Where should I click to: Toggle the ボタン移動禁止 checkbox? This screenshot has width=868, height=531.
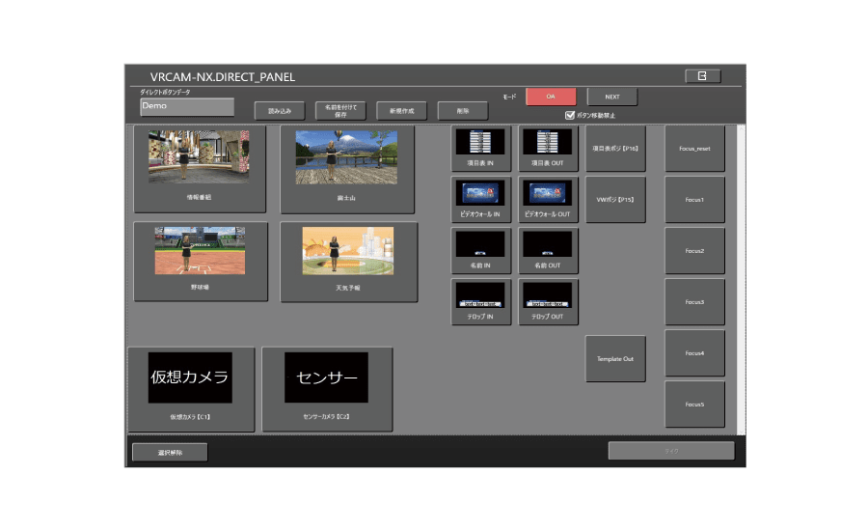(x=570, y=115)
